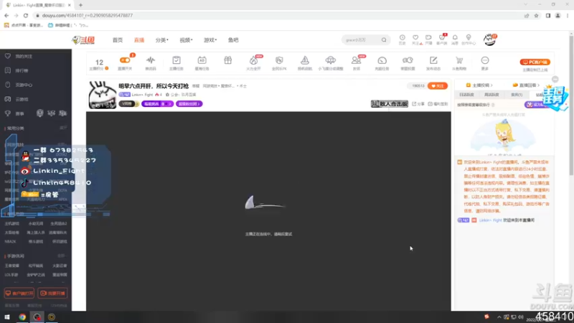Screen dimensions: 574x323
Task: Toggle the orange live broadcast switch
Action: (125, 60)
